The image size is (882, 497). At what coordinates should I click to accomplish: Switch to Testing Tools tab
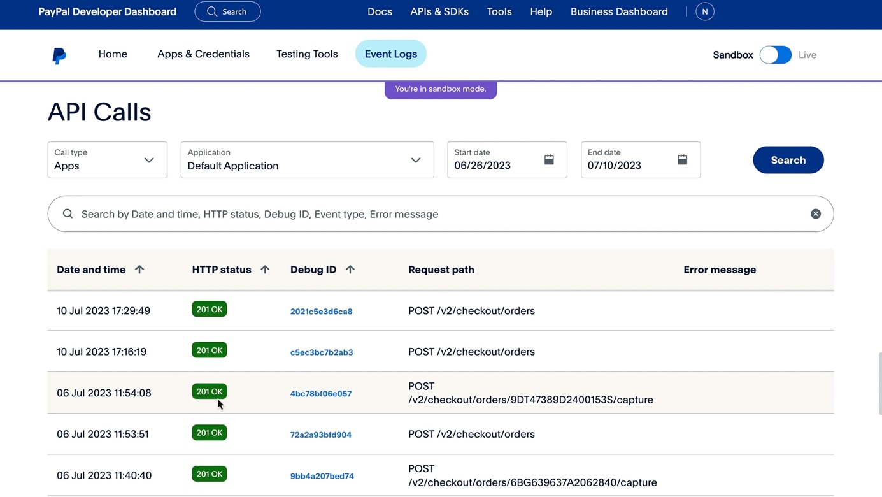(307, 54)
